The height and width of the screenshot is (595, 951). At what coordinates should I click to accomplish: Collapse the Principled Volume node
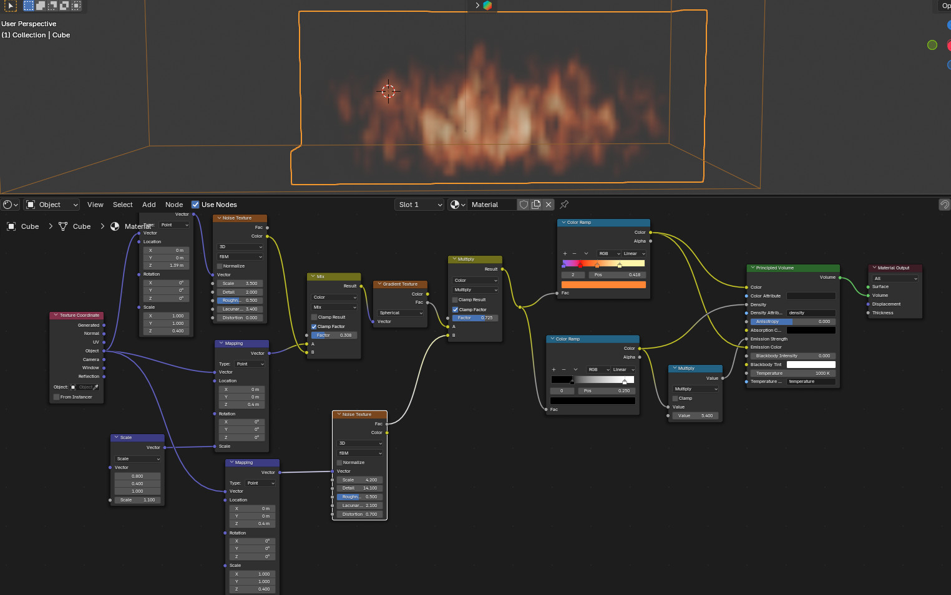pyautogui.click(x=753, y=268)
